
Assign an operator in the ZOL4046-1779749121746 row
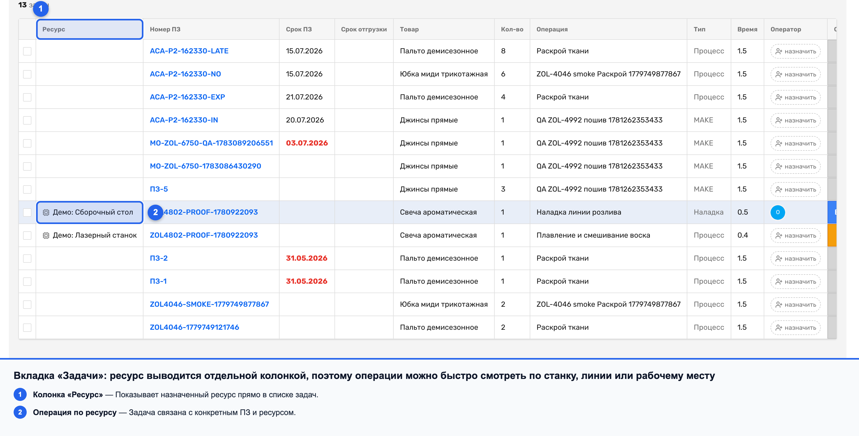(x=795, y=328)
